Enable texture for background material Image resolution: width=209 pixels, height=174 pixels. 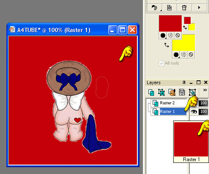pyautogui.click(x=184, y=54)
